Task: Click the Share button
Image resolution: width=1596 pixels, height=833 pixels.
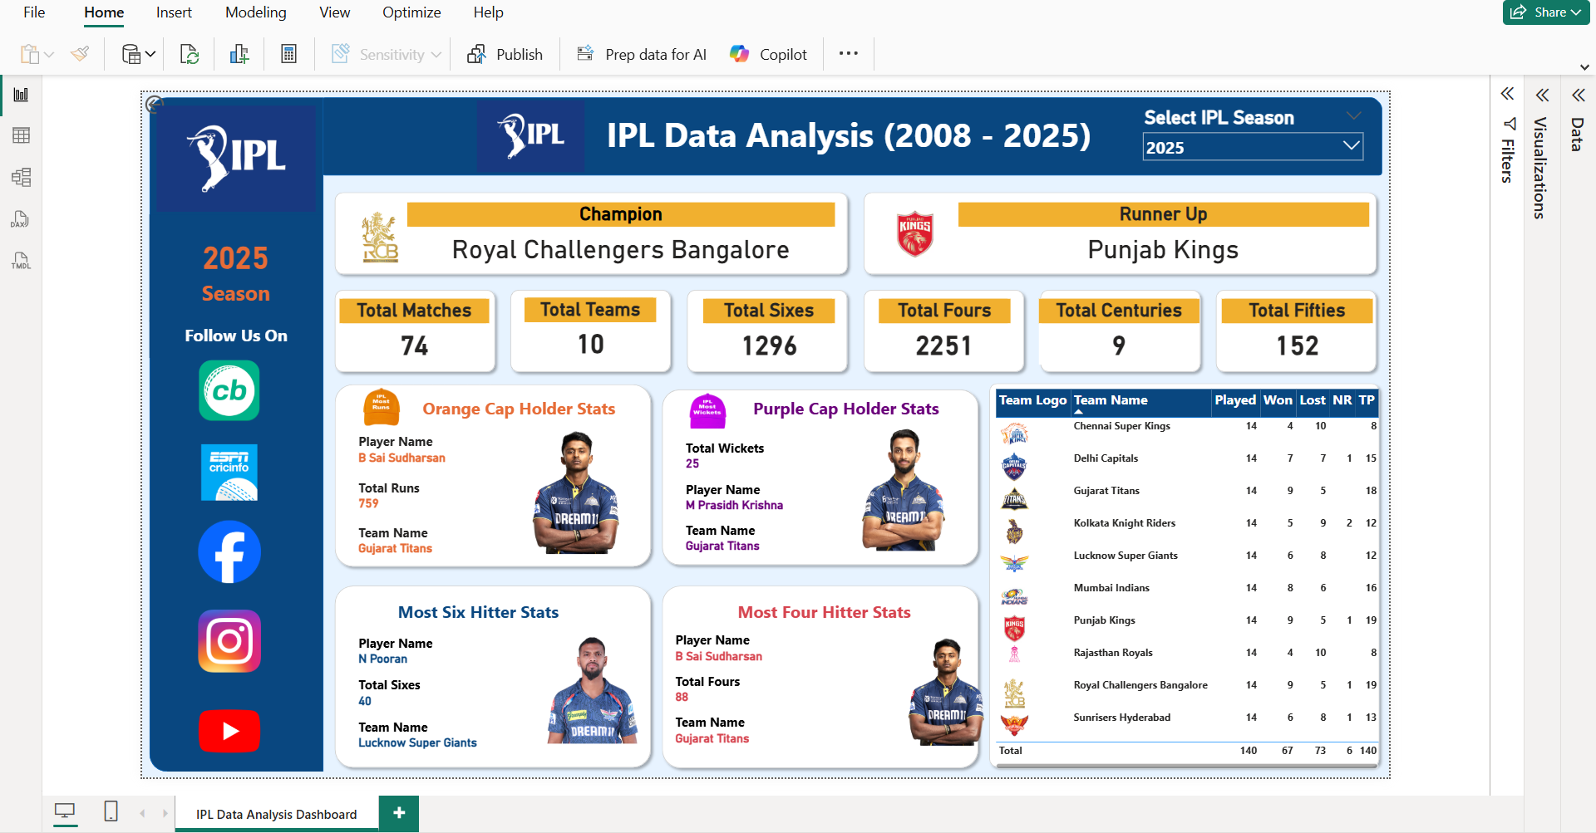Action: click(x=1546, y=12)
